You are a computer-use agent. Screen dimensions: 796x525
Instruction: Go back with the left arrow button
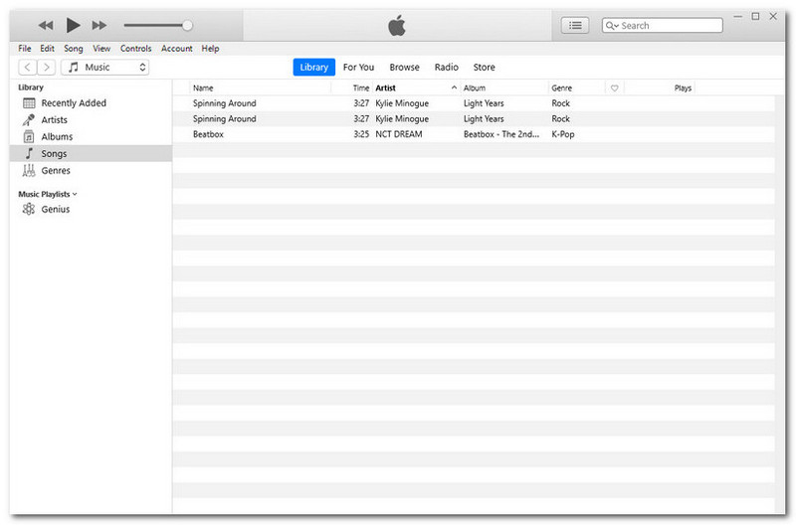coord(28,67)
